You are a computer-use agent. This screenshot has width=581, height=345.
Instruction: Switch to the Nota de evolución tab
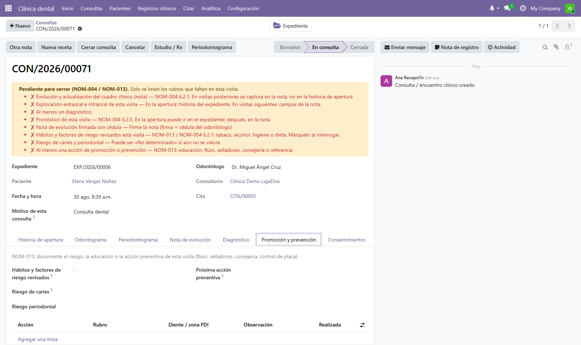[190, 240]
